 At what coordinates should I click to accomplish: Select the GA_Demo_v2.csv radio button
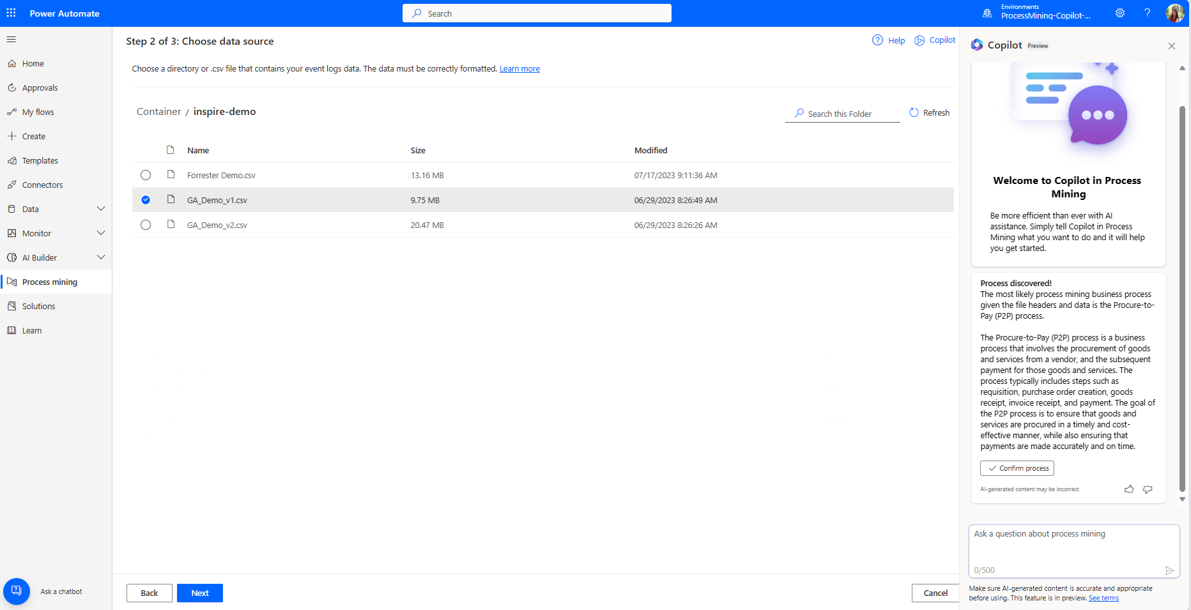point(146,225)
